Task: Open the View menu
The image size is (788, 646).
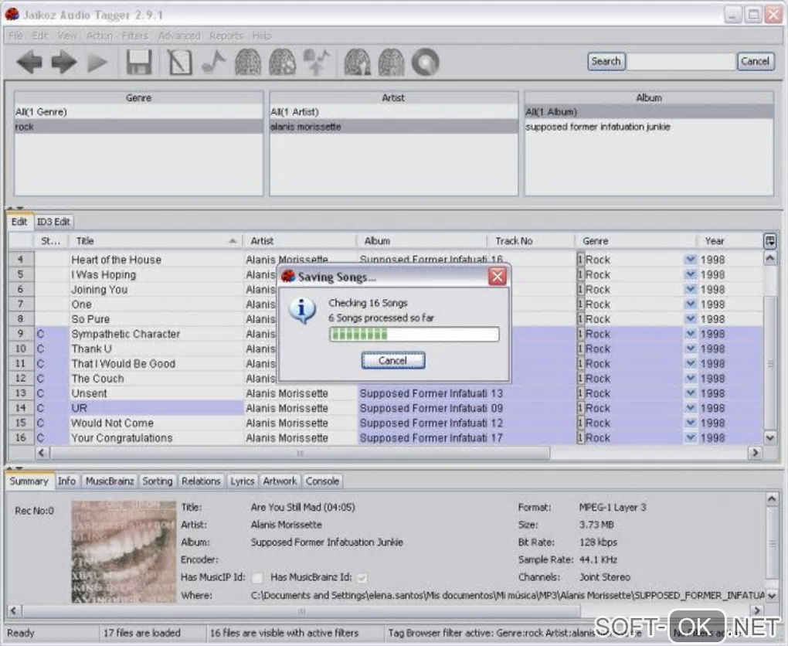Action: 67,36
